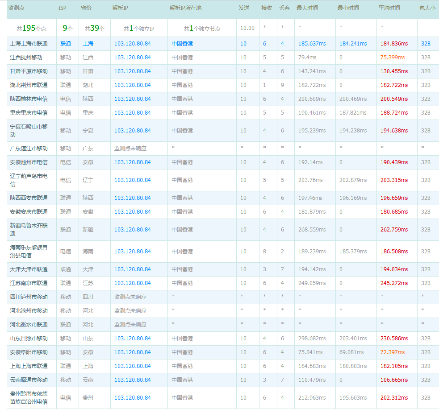Click the 省份 column header
The image size is (439, 409).
pyautogui.click(x=86, y=8)
